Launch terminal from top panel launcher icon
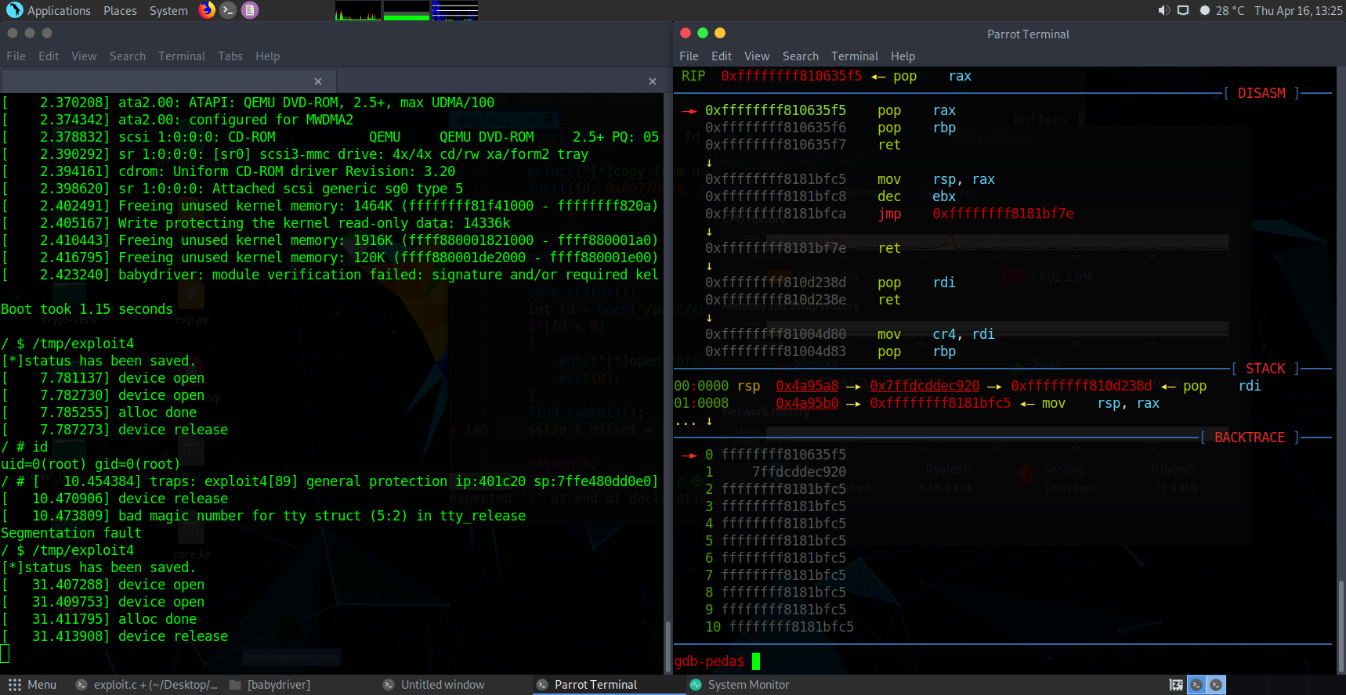The image size is (1346, 695). [228, 10]
